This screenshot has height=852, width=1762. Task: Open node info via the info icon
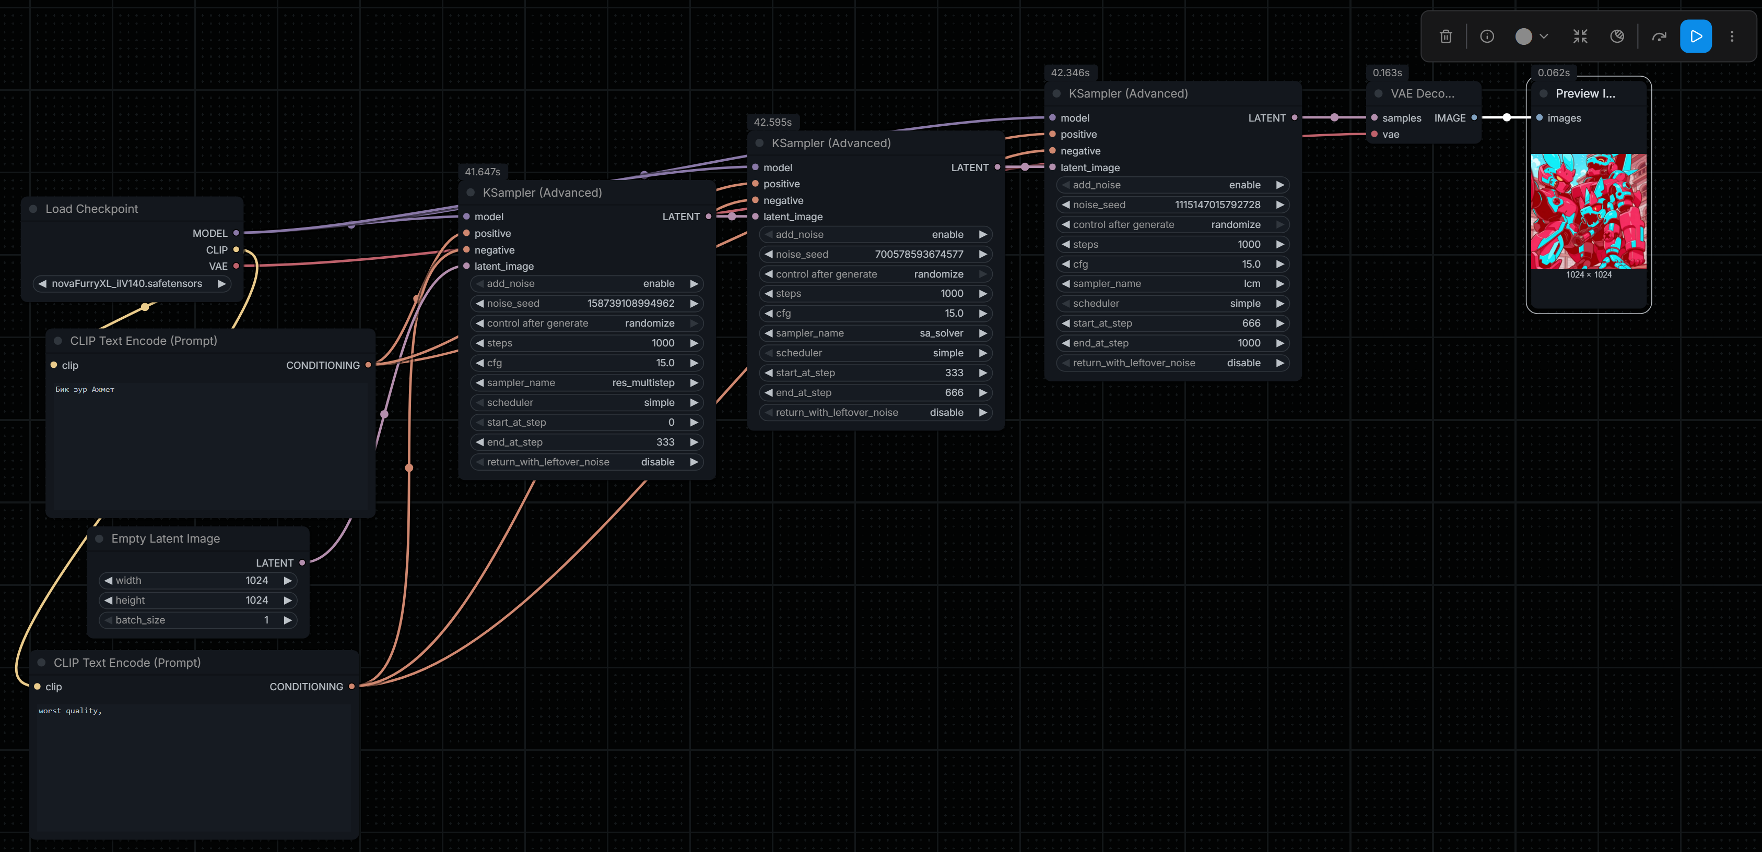[1486, 36]
